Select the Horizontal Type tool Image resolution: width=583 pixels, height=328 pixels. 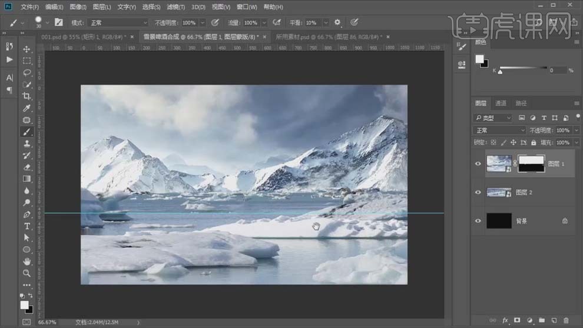(27, 226)
